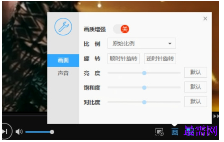Open the screenshot capture icon
The width and height of the screenshot is (224, 142).
(x=160, y=132)
